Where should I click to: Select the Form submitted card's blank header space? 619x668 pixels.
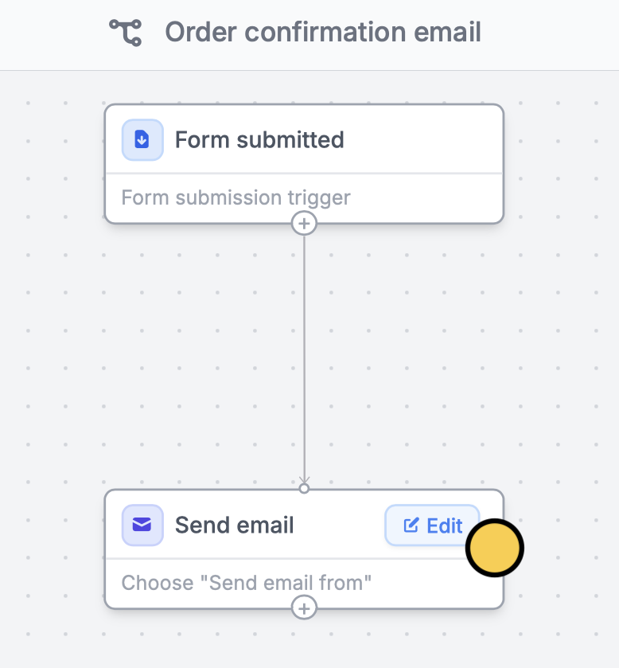pyautogui.click(x=422, y=140)
